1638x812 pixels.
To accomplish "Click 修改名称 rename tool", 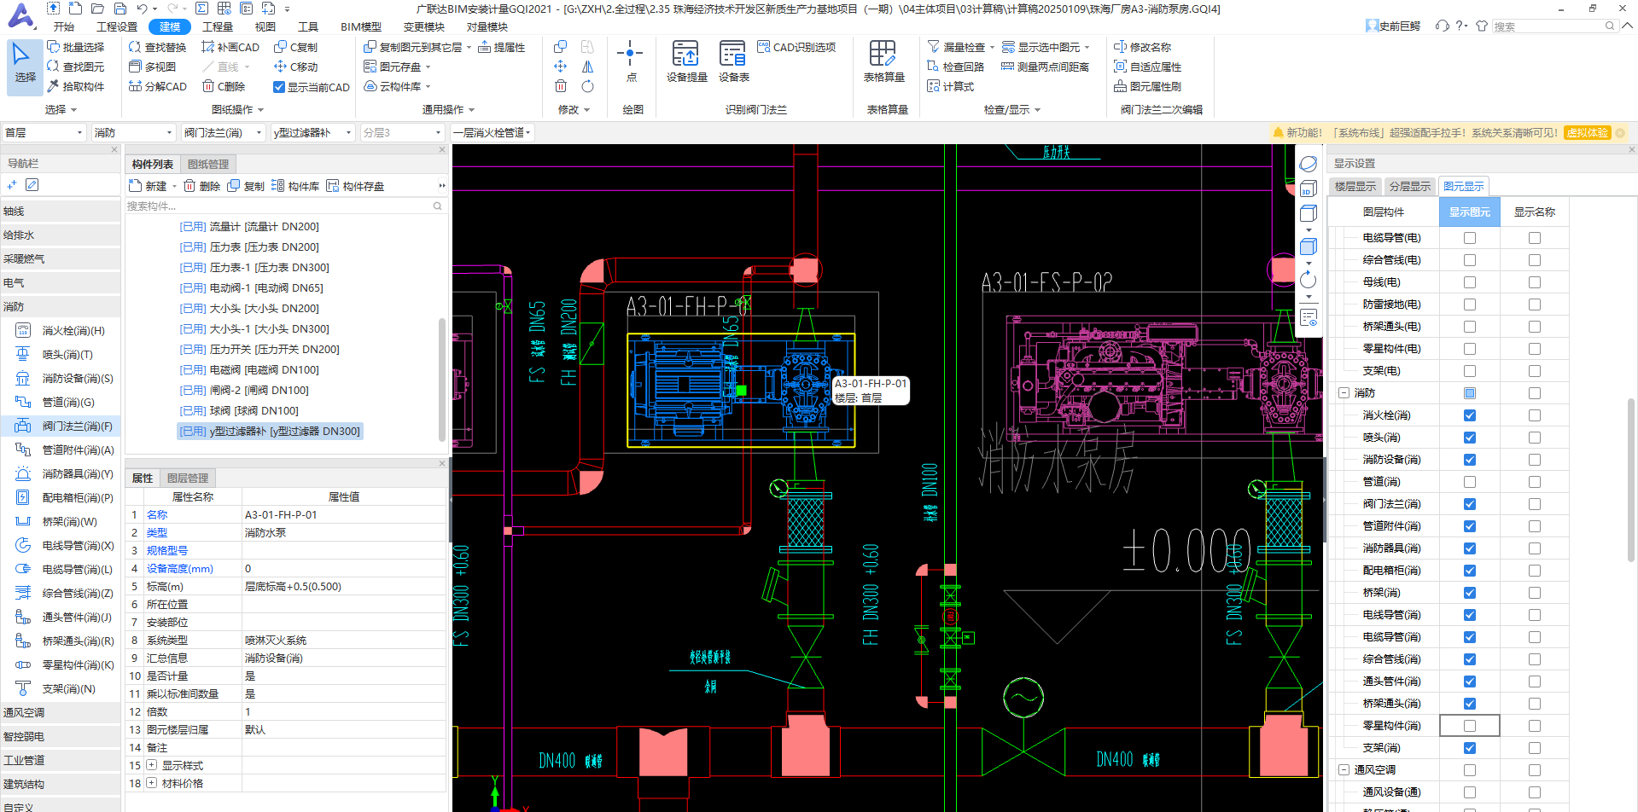I will (1143, 47).
